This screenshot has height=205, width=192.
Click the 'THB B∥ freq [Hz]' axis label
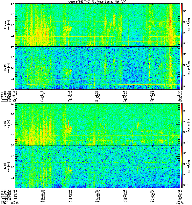[x=7, y=68]
